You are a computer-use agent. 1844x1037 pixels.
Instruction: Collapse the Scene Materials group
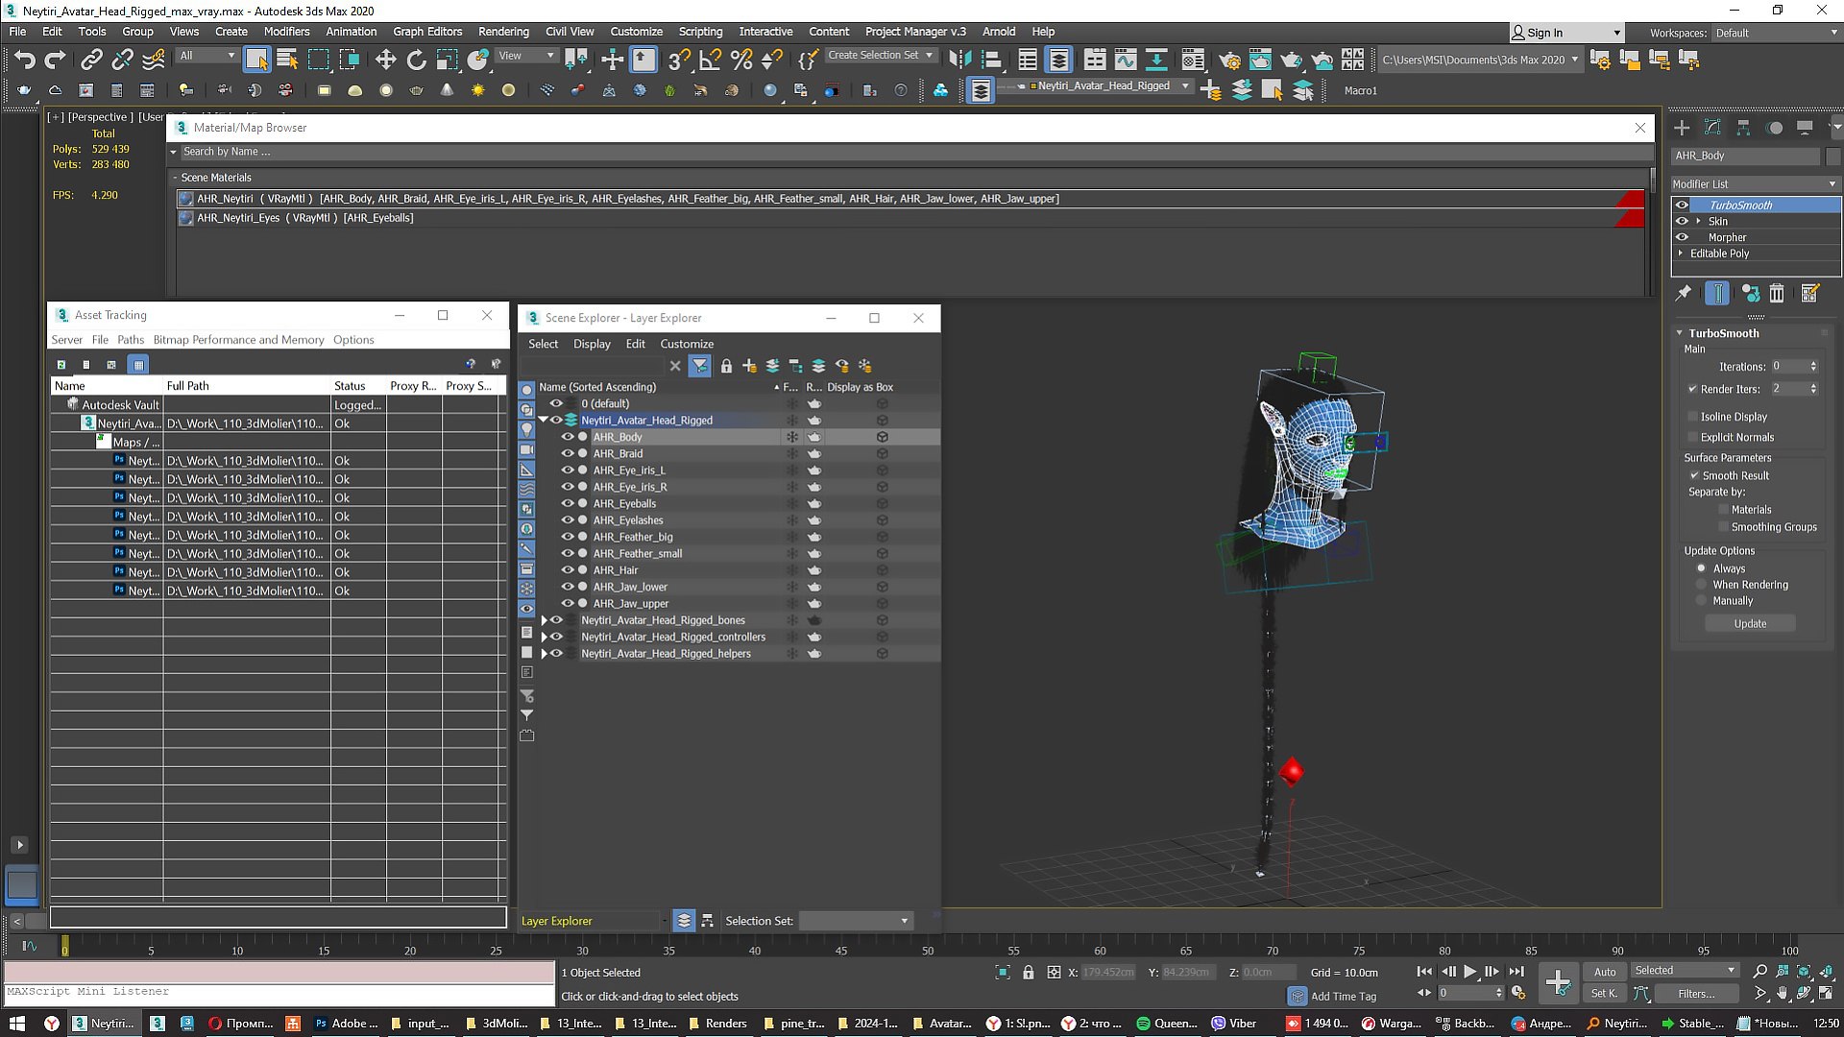pyautogui.click(x=175, y=178)
